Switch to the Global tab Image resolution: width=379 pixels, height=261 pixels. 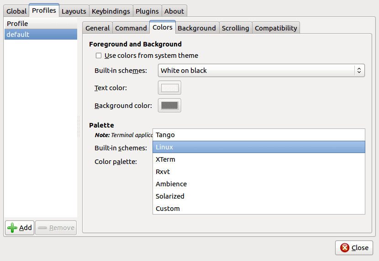16,11
